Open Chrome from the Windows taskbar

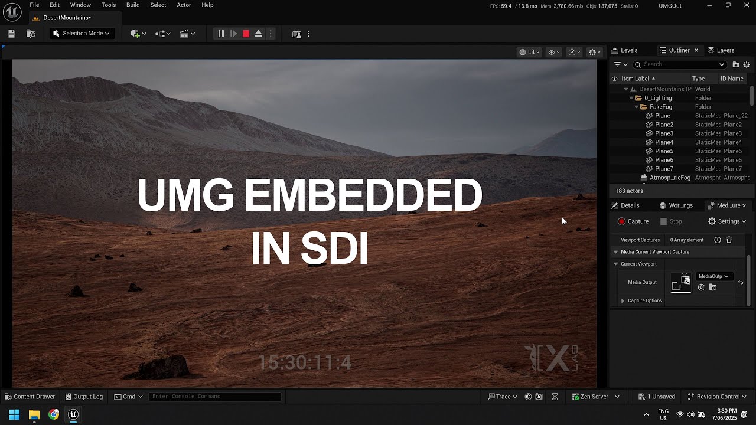(54, 414)
